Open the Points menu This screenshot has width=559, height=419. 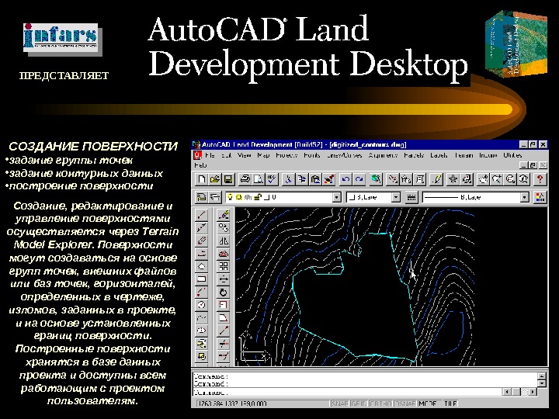pos(312,155)
